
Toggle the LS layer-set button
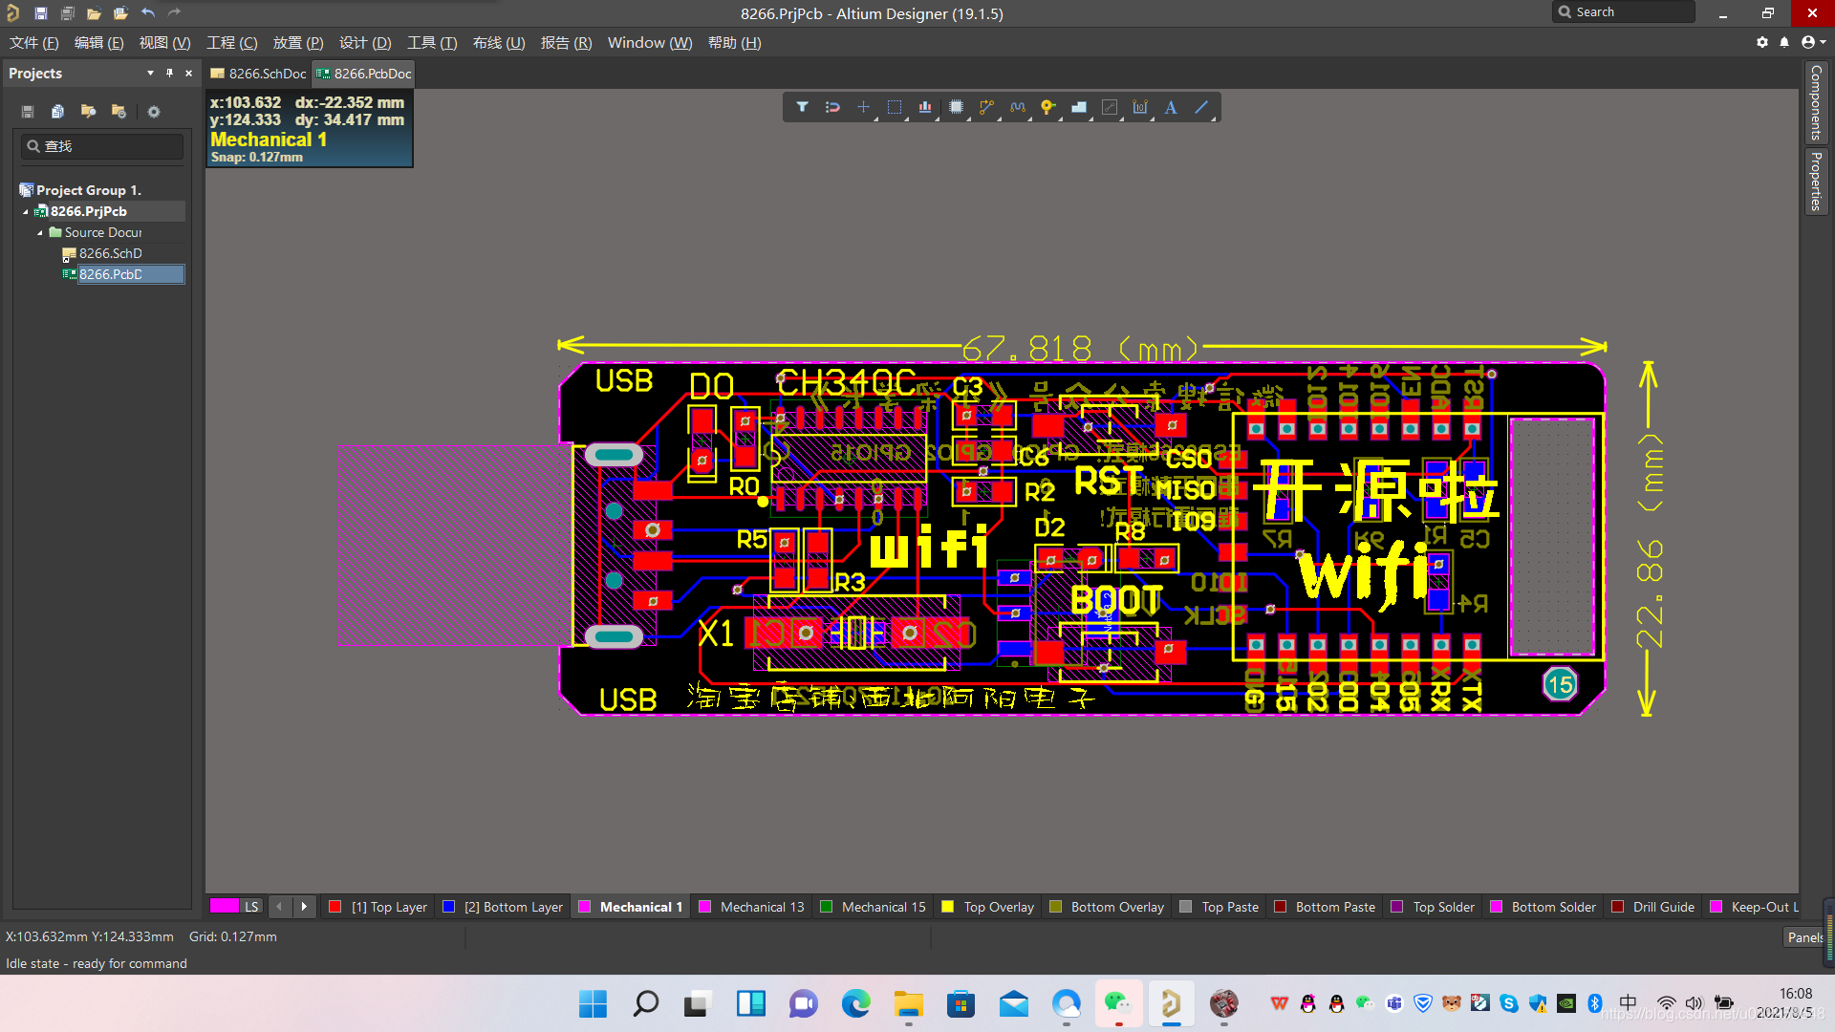(x=251, y=907)
